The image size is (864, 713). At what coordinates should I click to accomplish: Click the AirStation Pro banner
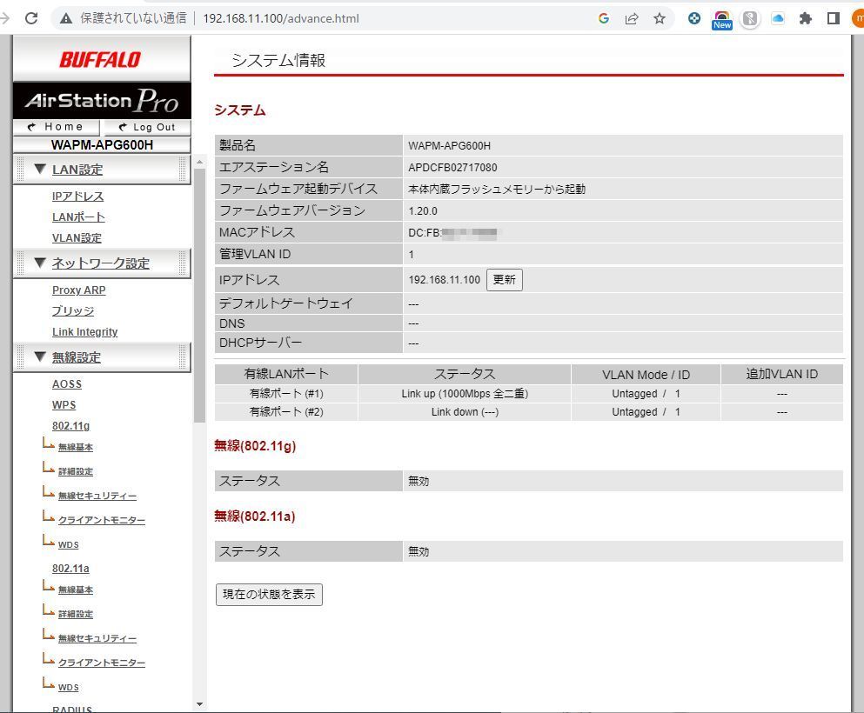pyautogui.click(x=102, y=100)
